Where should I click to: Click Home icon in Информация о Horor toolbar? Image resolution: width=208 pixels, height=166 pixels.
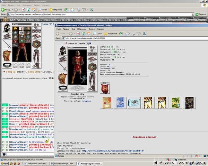pos(88,34)
